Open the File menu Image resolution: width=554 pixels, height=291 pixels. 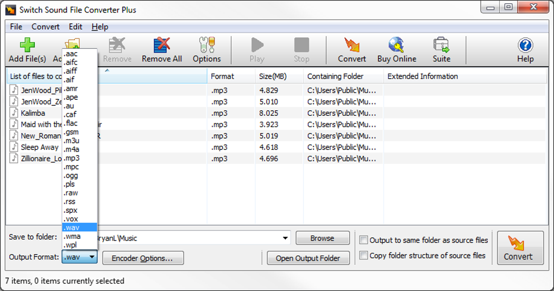16,27
